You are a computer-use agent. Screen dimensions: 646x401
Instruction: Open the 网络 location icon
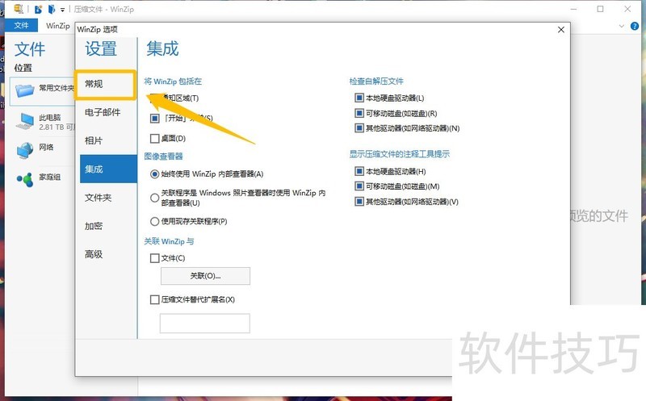pos(25,150)
